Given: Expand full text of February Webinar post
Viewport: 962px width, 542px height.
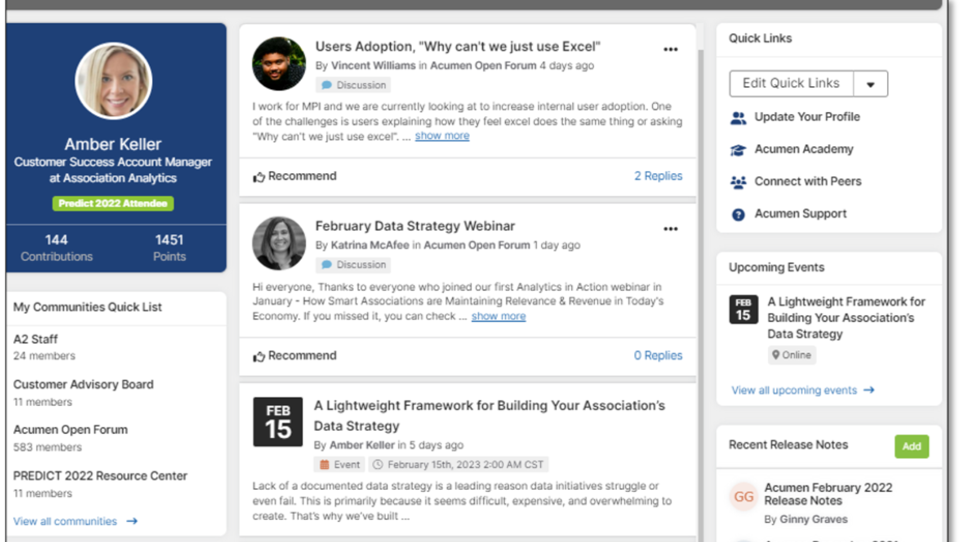Looking at the screenshot, I should 498,316.
